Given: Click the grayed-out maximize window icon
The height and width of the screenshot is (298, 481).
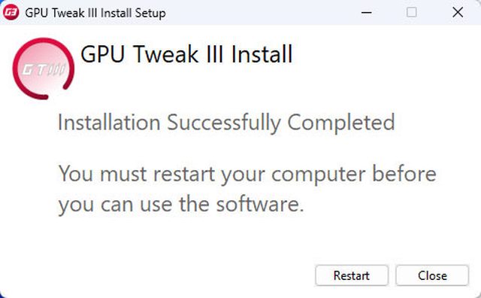Looking at the screenshot, I should [411, 13].
